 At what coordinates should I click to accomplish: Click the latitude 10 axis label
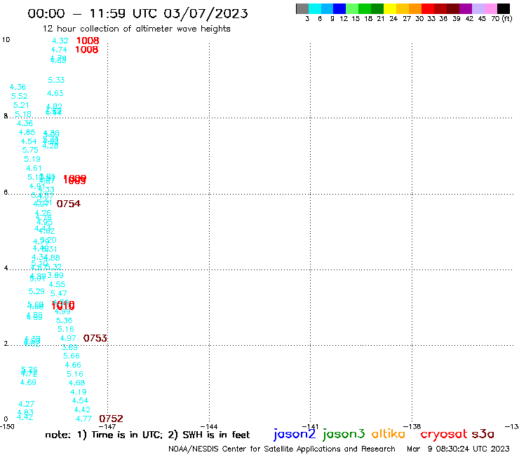(x=6, y=40)
